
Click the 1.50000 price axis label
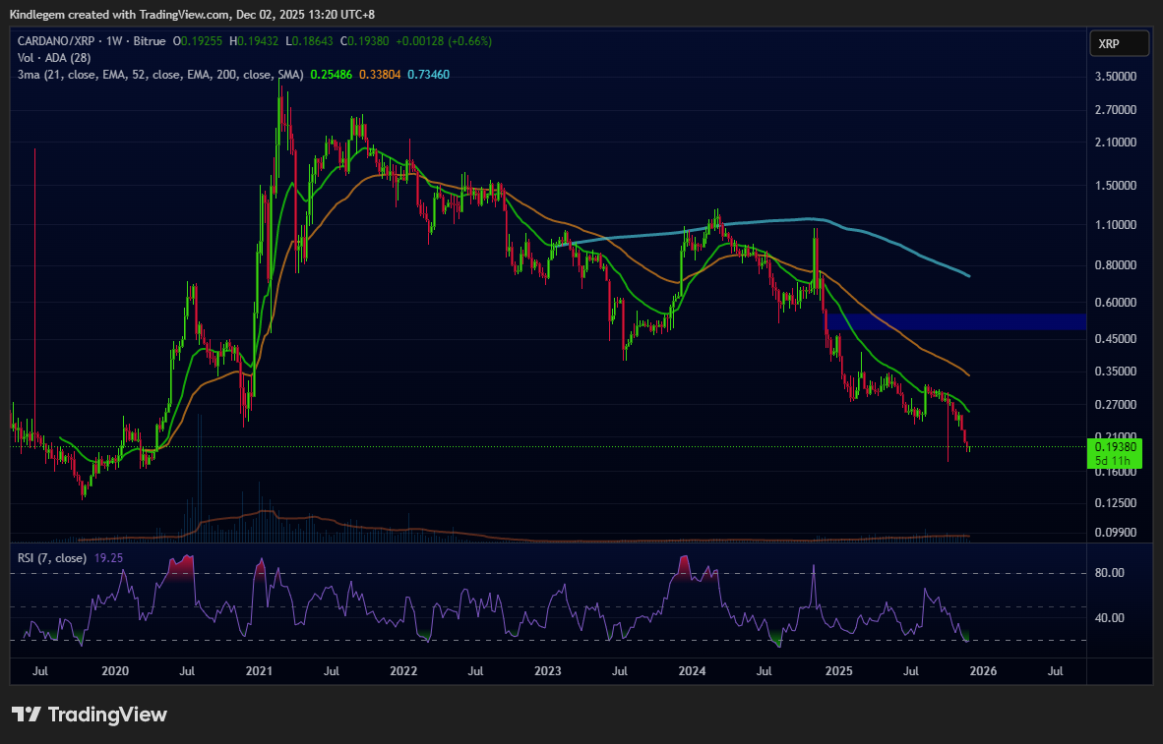coord(1115,186)
